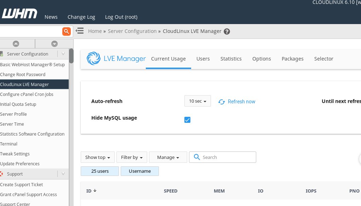Click the ID column sort arrow

click(95, 190)
